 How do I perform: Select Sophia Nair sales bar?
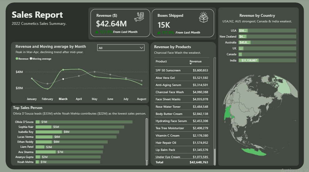[80, 127]
